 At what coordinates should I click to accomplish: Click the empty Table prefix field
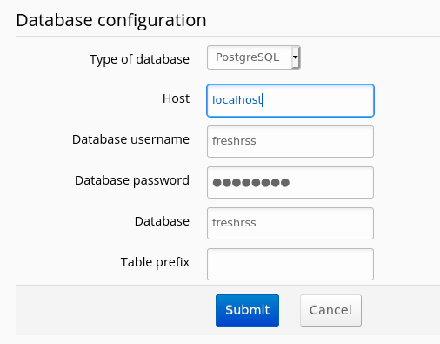[290, 264]
